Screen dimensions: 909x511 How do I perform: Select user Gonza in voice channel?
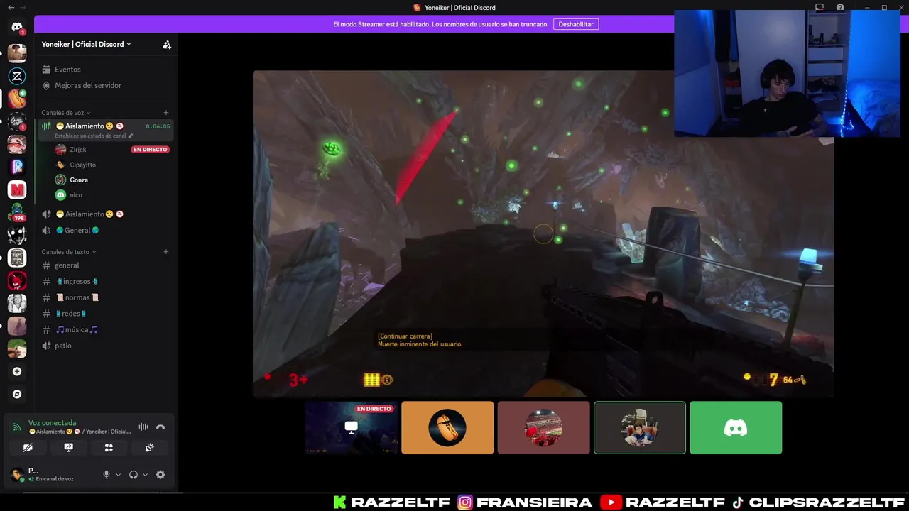pyautogui.click(x=78, y=180)
